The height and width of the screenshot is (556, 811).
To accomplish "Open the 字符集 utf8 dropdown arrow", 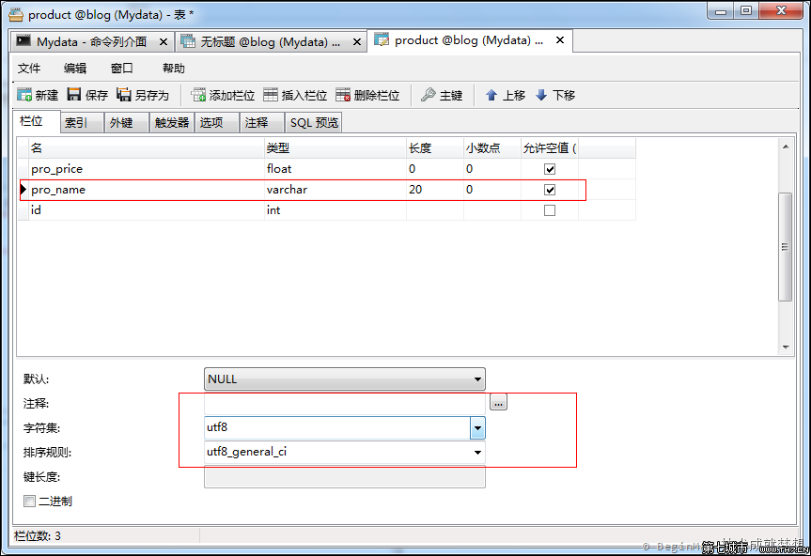I will tap(477, 428).
